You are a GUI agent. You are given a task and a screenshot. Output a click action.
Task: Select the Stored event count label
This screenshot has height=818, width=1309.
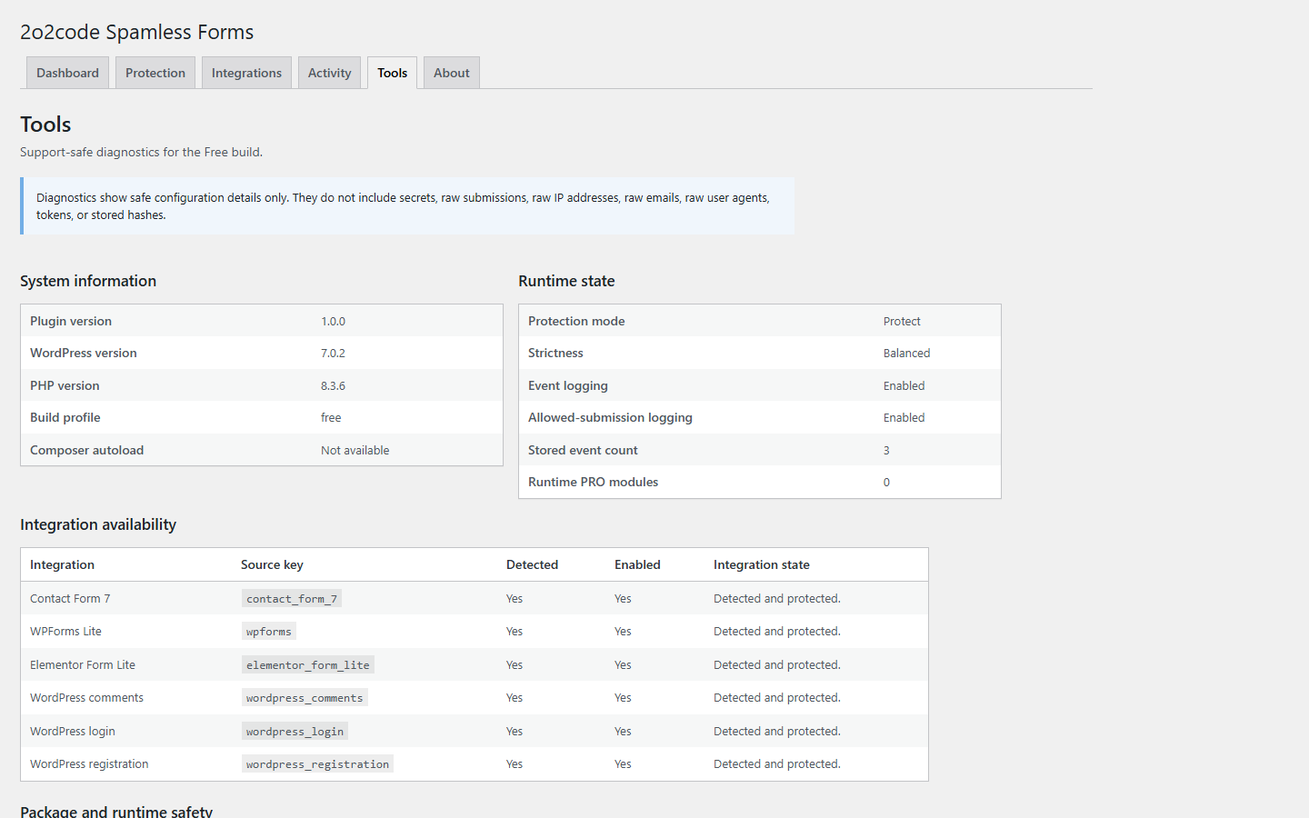pyautogui.click(x=583, y=450)
